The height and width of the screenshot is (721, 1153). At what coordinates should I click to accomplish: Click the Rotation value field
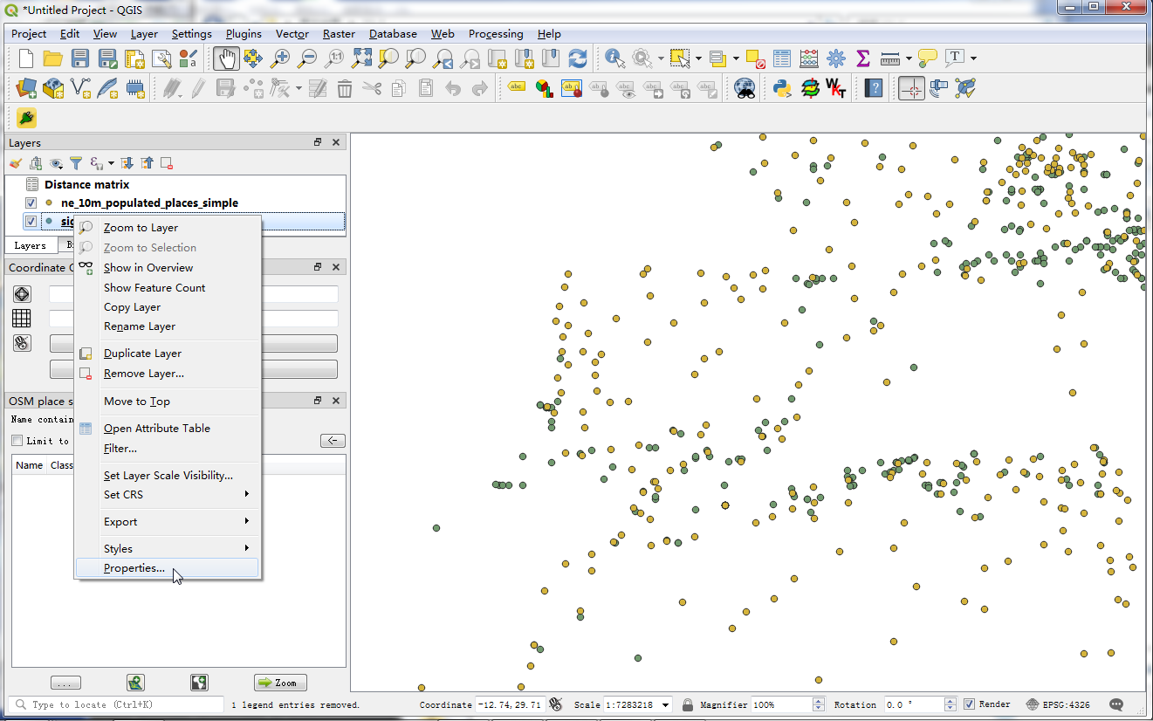(916, 704)
